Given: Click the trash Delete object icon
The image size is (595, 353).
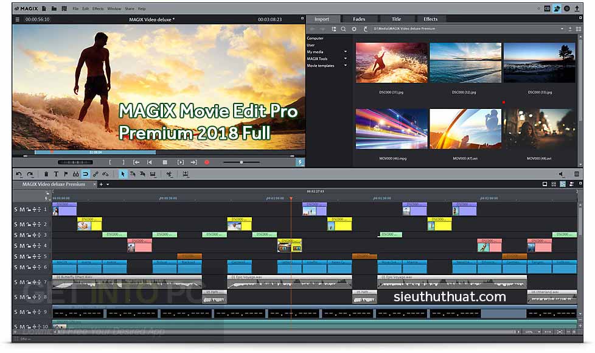Looking at the screenshot, I should pos(46,174).
